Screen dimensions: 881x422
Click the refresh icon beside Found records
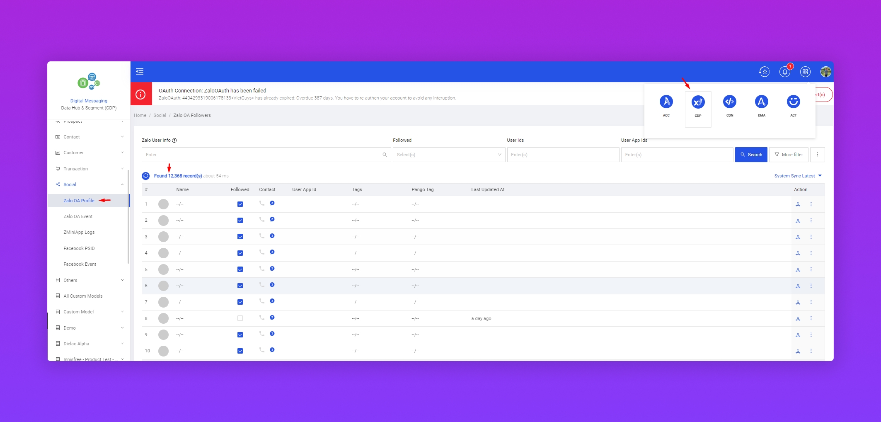146,176
